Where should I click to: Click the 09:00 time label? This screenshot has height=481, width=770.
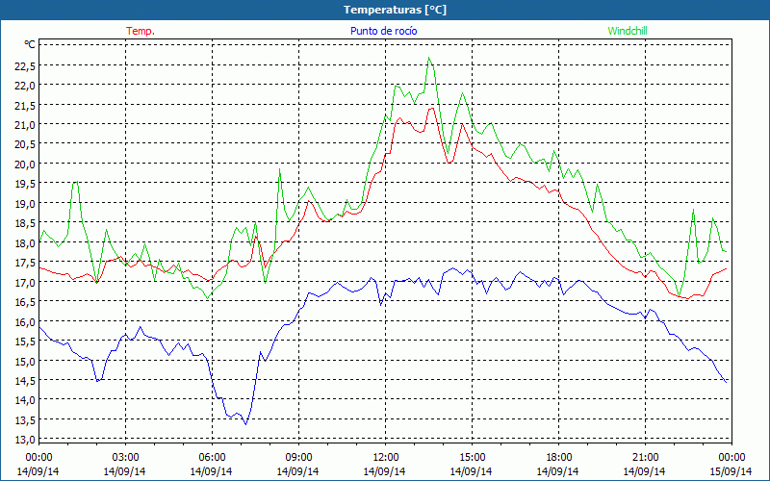coord(298,457)
